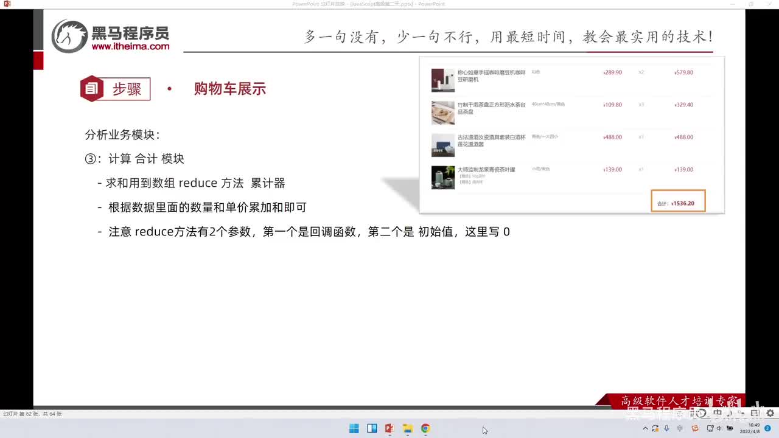This screenshot has width=779, height=438.
Task: Click the 竹制干泡茶盘 product name
Action: coord(491,108)
